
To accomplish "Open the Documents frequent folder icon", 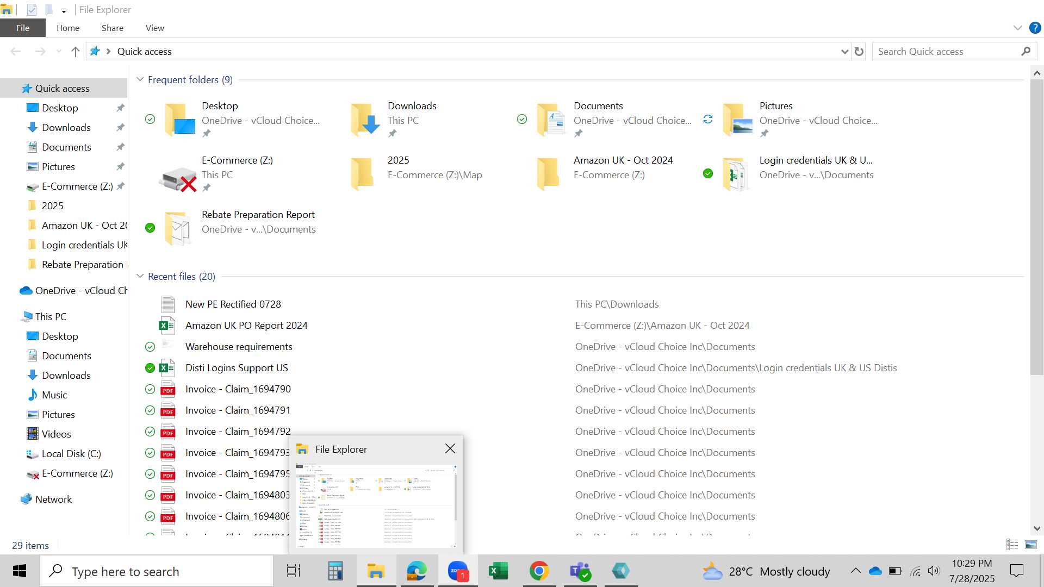I will [551, 120].
